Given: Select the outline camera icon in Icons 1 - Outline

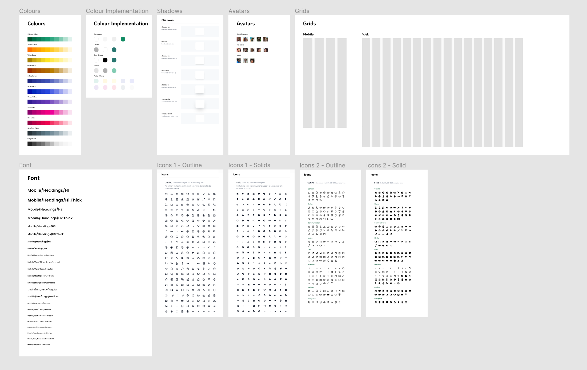Looking at the screenshot, I should coord(166,221).
